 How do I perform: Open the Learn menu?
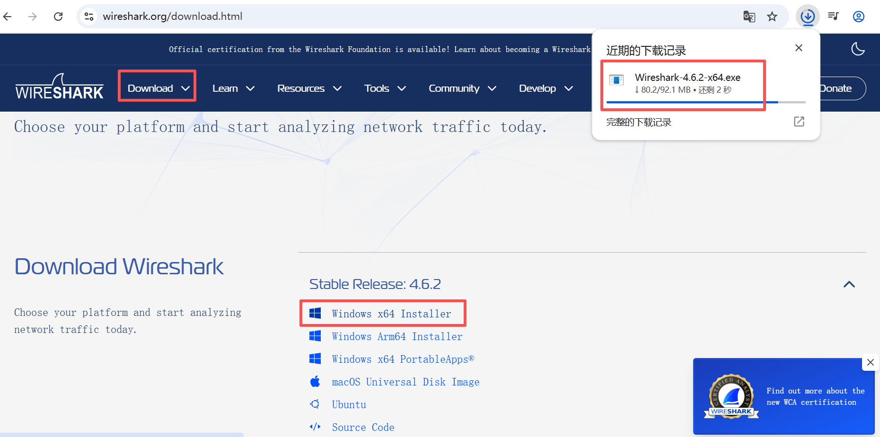coord(234,88)
